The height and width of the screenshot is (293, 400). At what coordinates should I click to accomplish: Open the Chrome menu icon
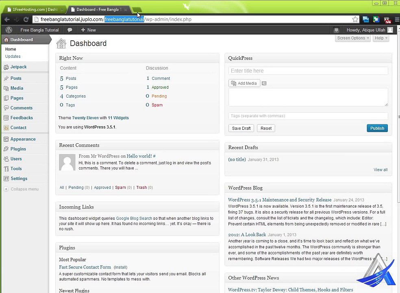397,20
